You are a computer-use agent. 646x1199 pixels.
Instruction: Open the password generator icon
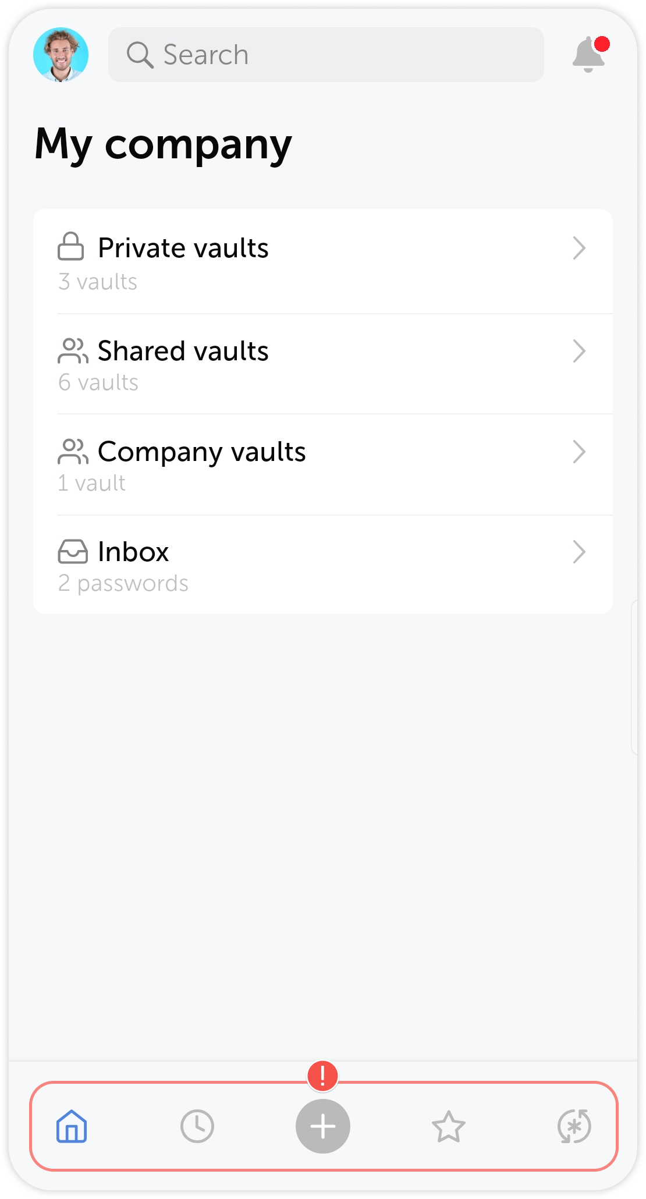coord(574,1126)
